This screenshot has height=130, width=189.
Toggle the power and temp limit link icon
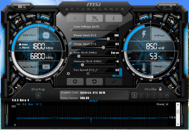click(x=70, y=43)
